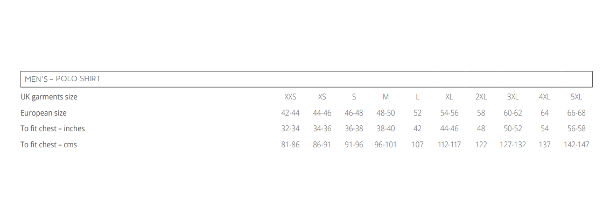Click the 5XL size column header
Image resolution: width=610 pixels, height=222 pixels.
click(x=576, y=97)
